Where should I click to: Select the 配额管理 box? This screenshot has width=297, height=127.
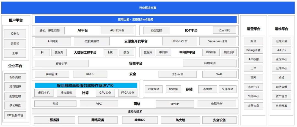(x=15, y=96)
